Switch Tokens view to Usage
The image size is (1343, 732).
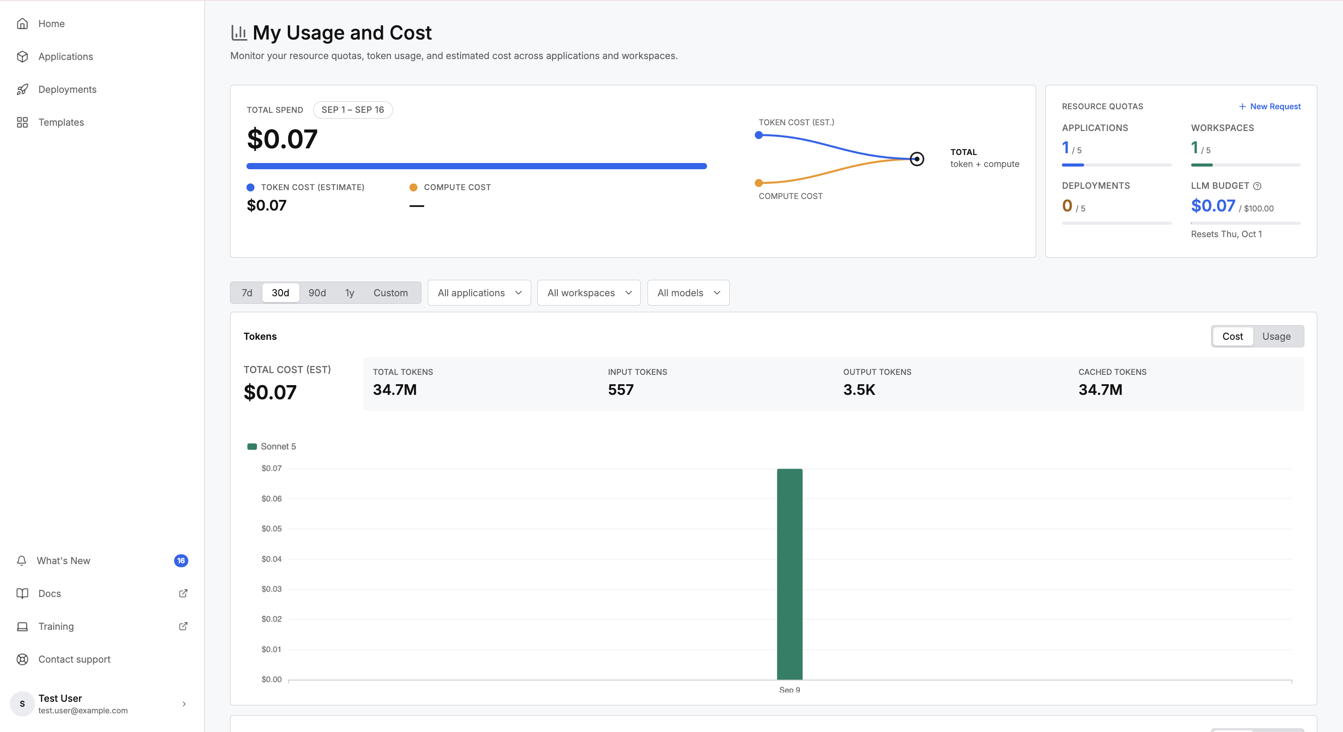point(1276,336)
